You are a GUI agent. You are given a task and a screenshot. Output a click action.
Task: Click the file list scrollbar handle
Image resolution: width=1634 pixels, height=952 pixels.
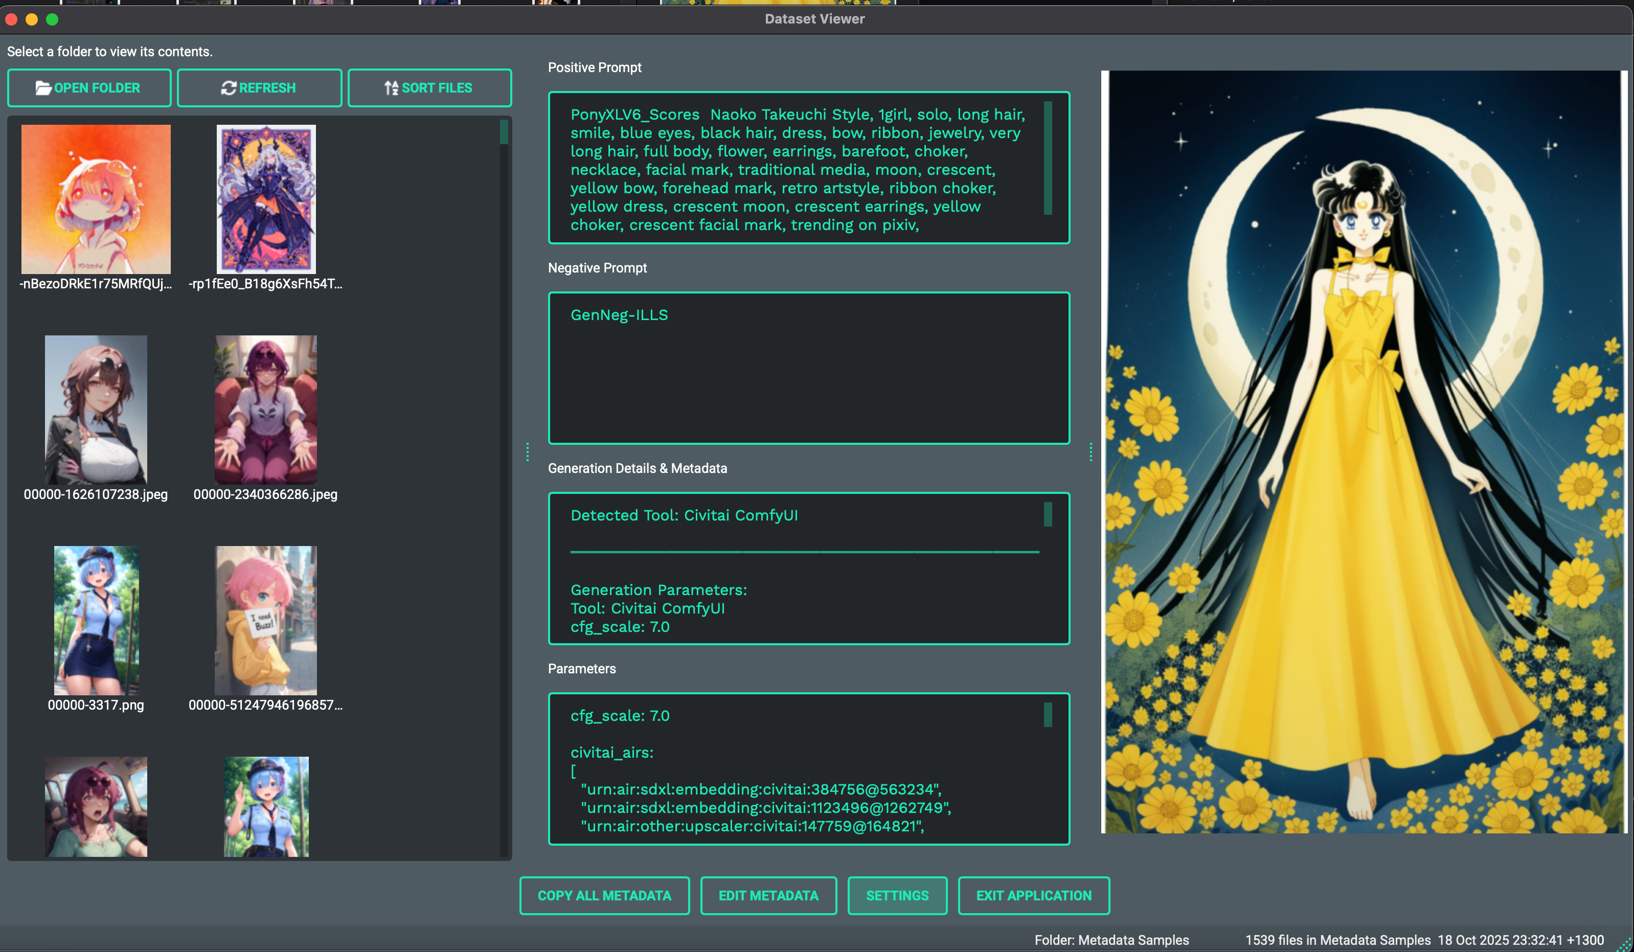[504, 132]
